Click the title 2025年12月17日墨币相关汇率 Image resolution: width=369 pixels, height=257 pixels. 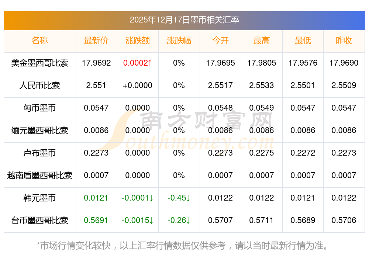tap(184, 20)
